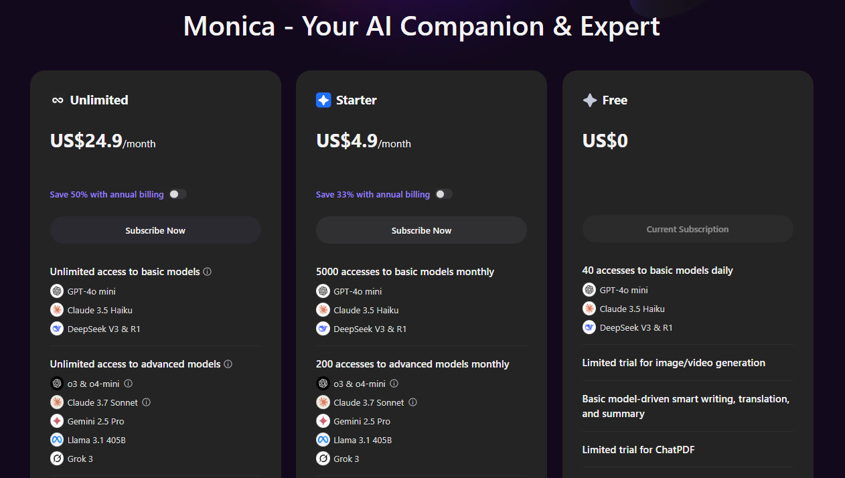Click the Current Subscription button on Free plan
This screenshot has height=478, width=845.
(x=688, y=229)
